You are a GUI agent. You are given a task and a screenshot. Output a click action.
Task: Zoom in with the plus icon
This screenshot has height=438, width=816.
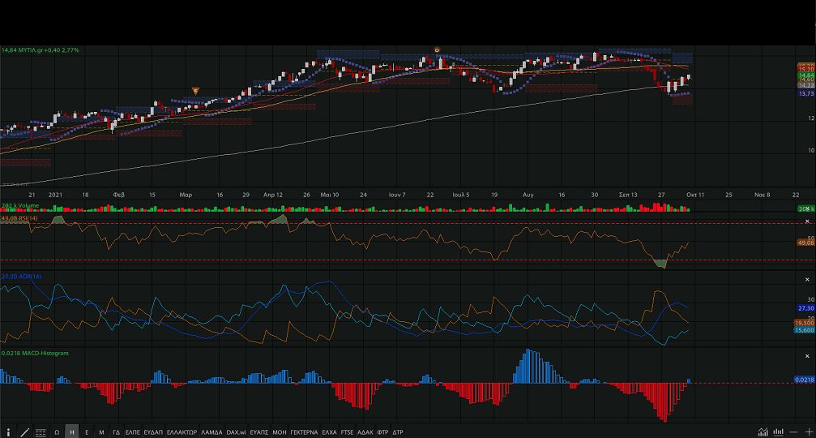tap(809, 432)
